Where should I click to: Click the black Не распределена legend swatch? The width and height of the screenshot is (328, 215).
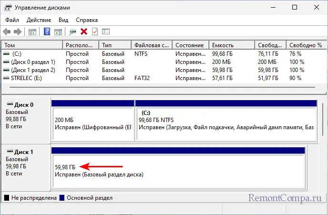pyautogui.click(x=7, y=198)
